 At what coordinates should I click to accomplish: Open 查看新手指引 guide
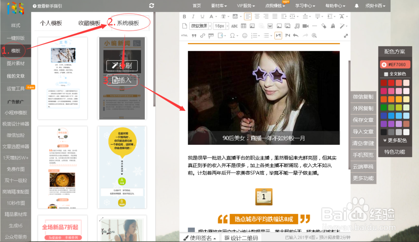pyautogui.click(x=47, y=6)
